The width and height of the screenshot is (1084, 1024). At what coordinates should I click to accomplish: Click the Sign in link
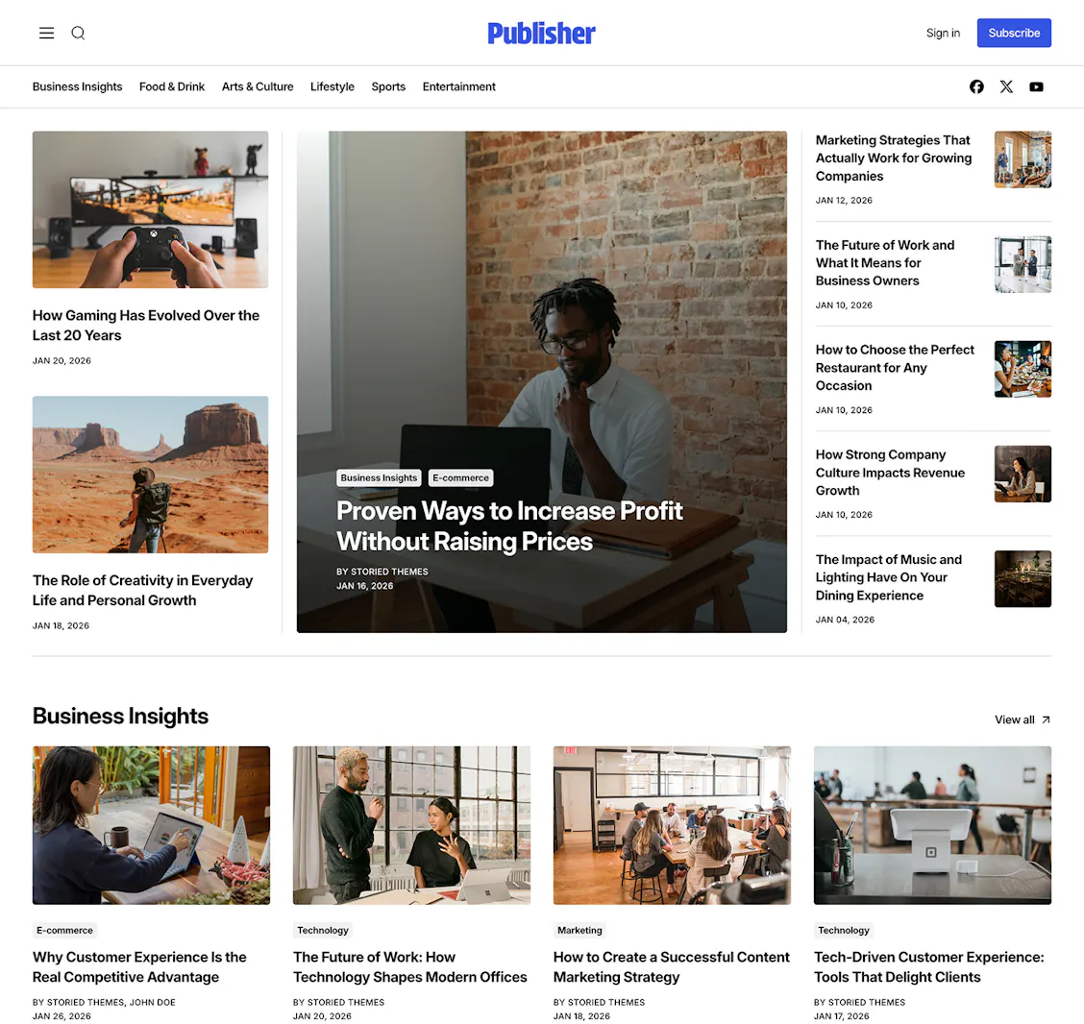[943, 33]
